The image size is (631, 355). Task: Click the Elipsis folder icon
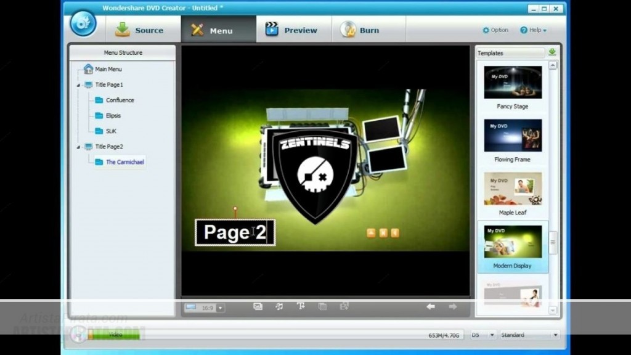coord(99,115)
